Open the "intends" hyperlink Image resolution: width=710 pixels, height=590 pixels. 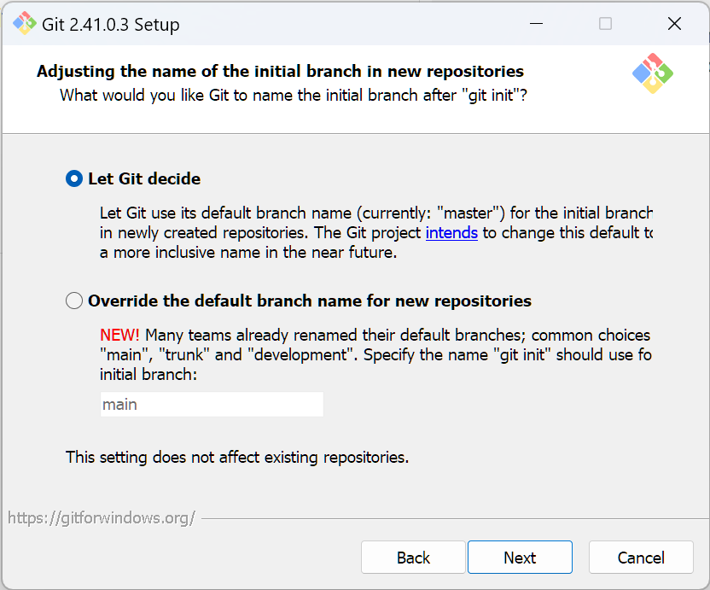click(x=451, y=232)
